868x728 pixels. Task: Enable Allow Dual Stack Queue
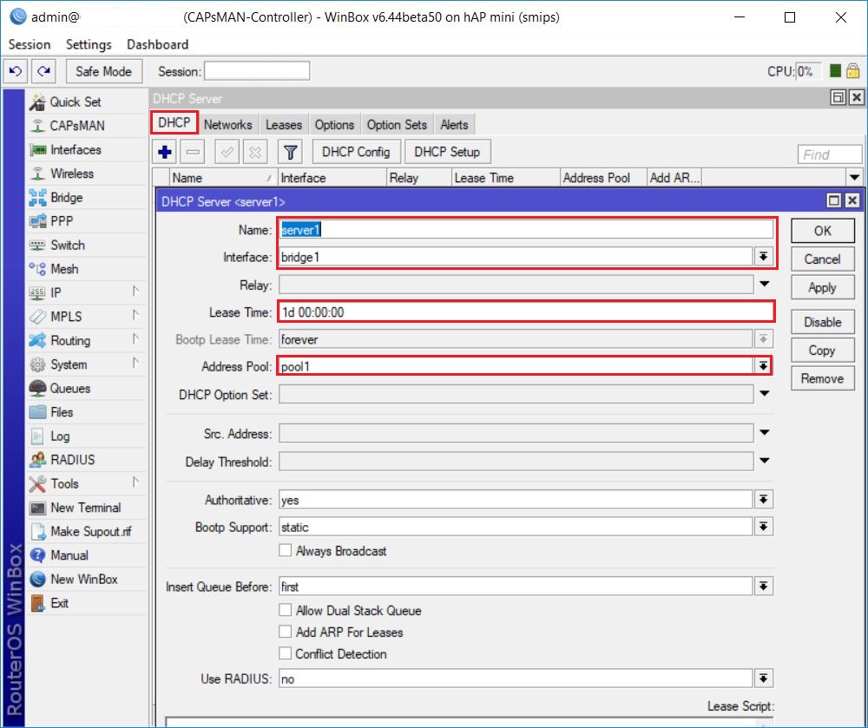(x=285, y=610)
